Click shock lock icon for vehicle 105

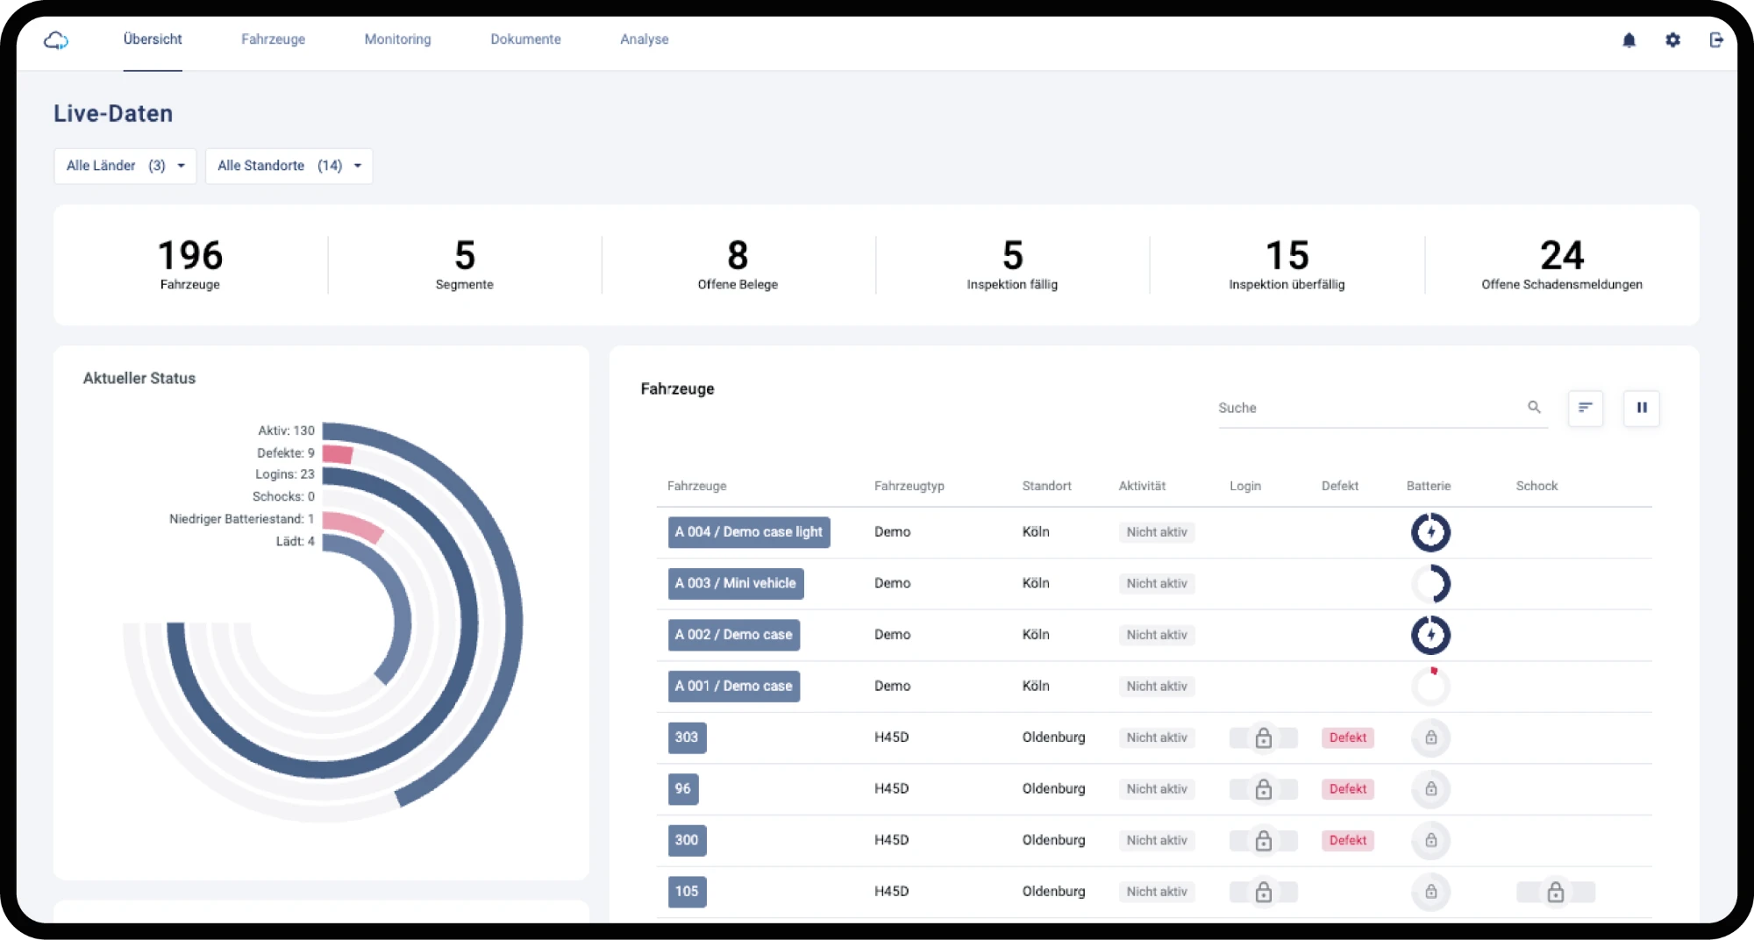pos(1555,892)
